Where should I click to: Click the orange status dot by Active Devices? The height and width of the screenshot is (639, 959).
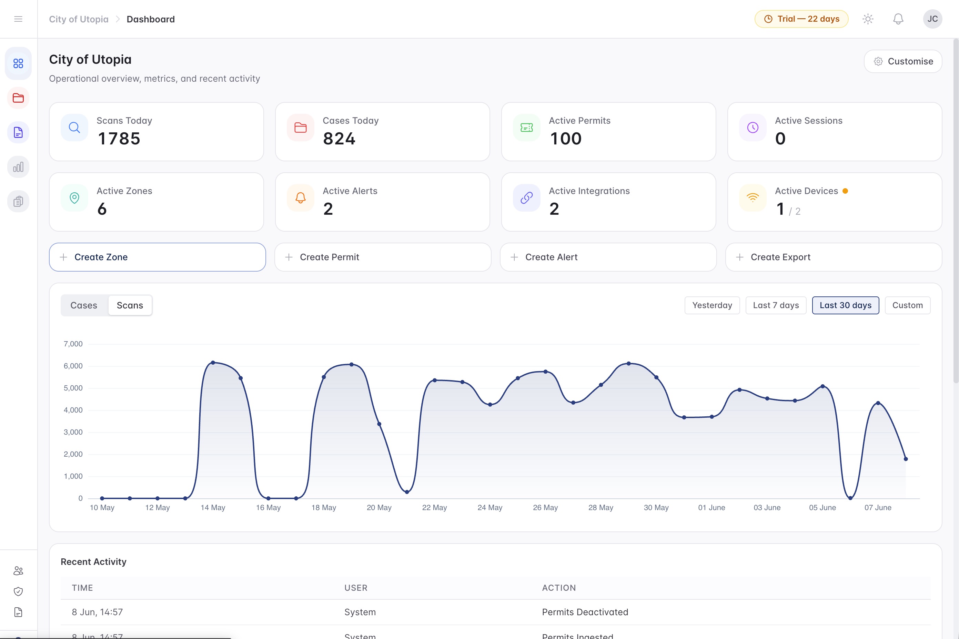845,191
